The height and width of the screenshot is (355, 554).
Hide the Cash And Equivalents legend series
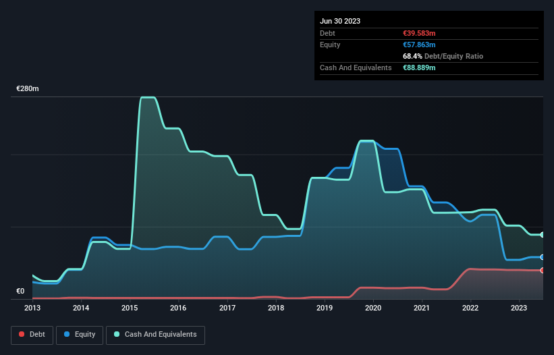tap(155, 334)
